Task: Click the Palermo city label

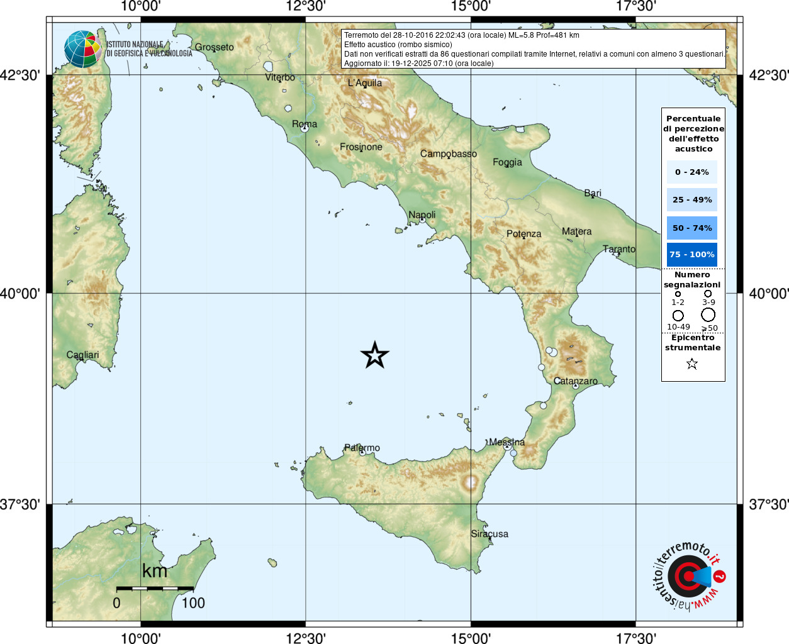Action: [x=362, y=448]
